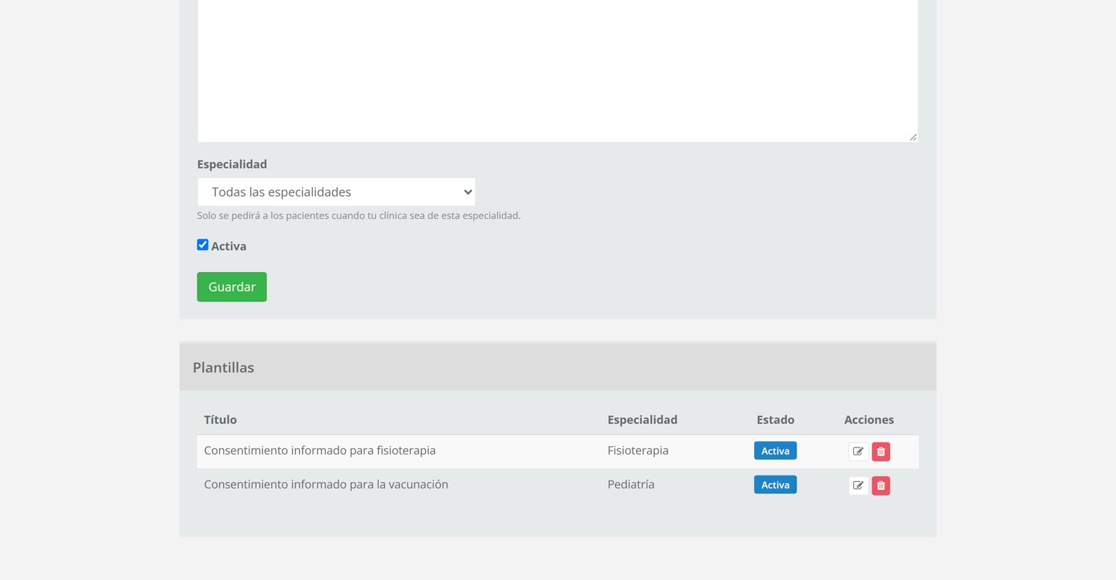Image resolution: width=1116 pixels, height=580 pixels.
Task: Click the Especialidad field label above dropdown
Action: [232, 165]
